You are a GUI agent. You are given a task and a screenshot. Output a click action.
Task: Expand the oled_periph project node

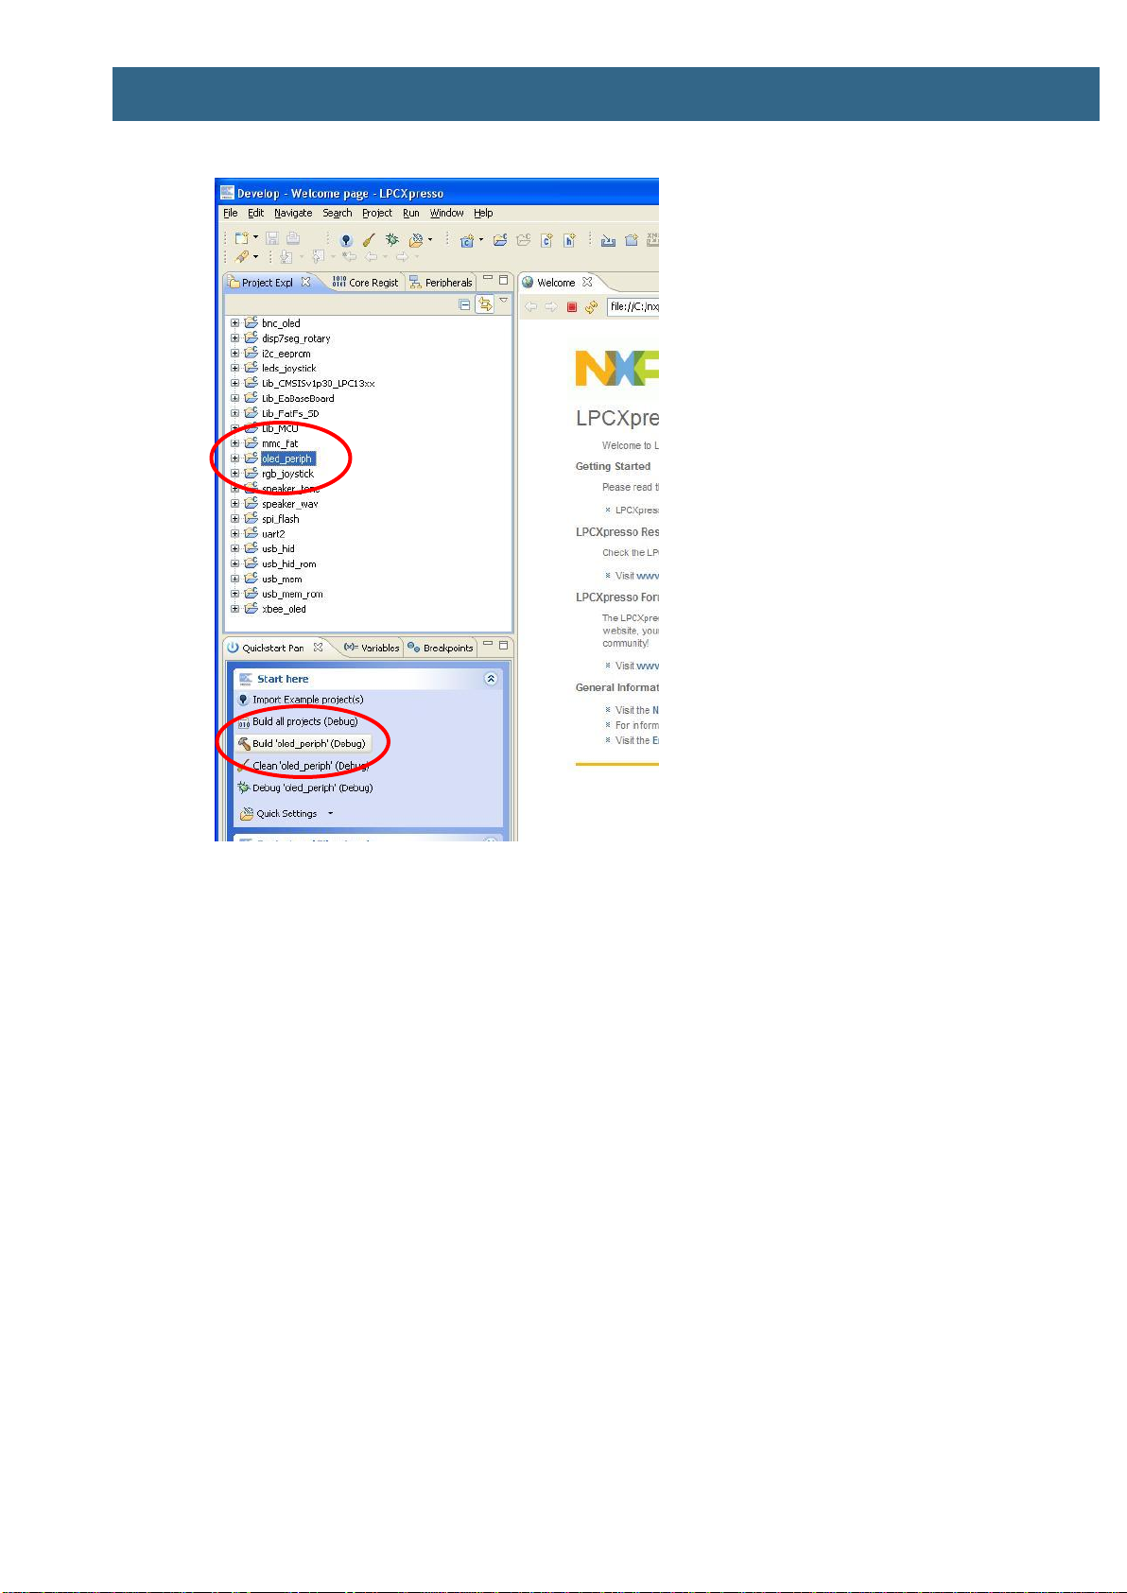(x=234, y=459)
